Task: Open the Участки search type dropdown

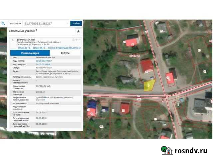Action: point(15,24)
